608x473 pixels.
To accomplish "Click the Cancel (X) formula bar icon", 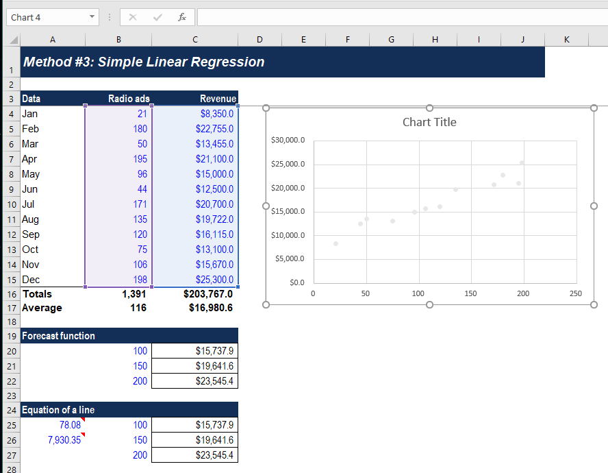I will pos(133,17).
